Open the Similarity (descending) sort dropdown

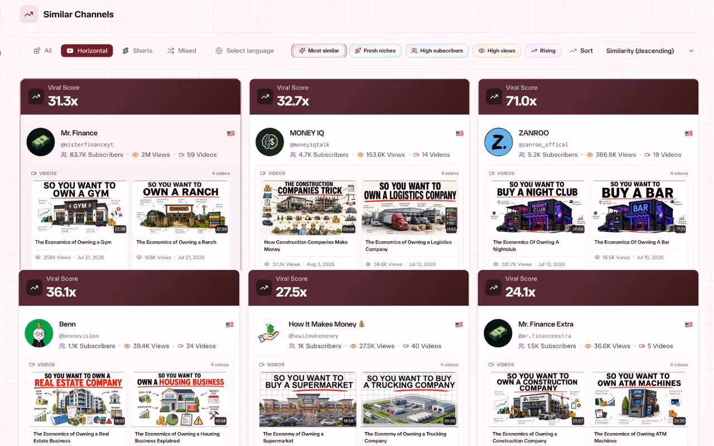[x=647, y=51]
